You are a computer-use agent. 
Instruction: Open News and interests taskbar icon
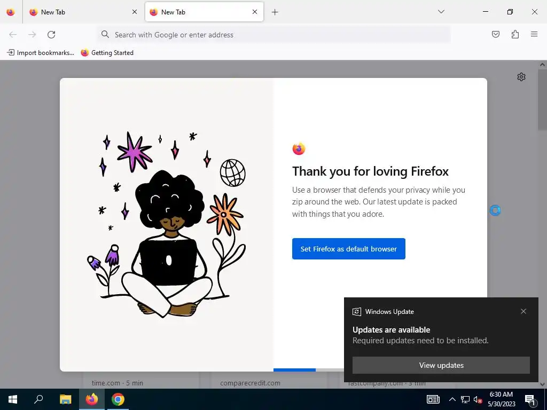[433, 399]
